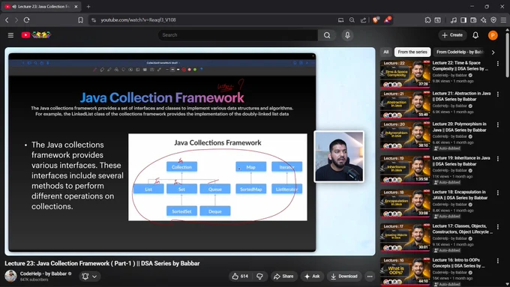Viewport: 510px width, 287px height.
Task: Open the YouTube hamburger guide menu
Action: [x=10, y=35]
